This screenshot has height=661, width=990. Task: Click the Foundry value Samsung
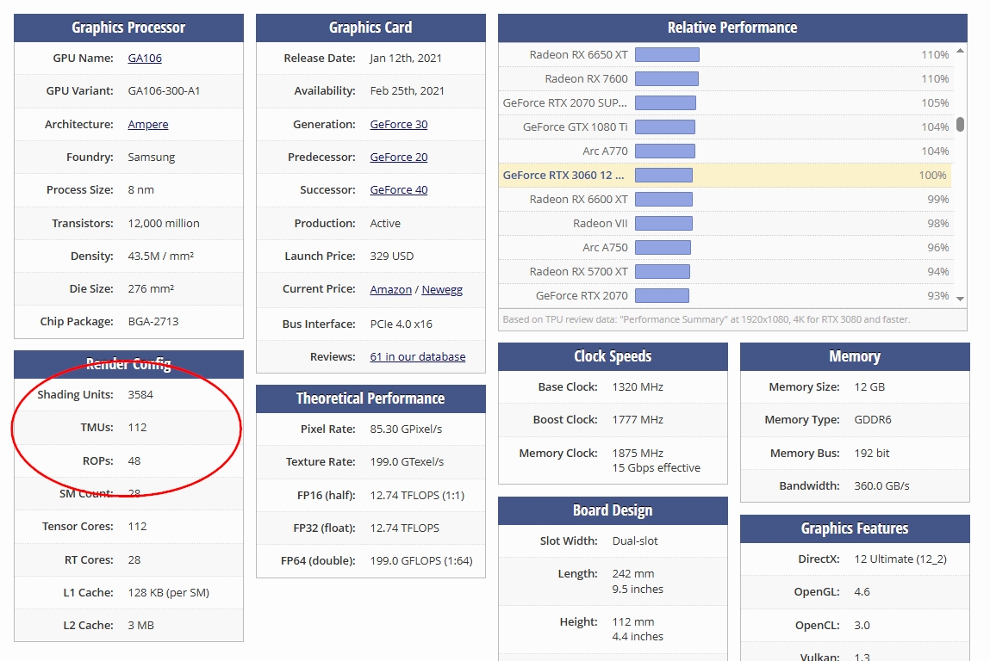(x=152, y=157)
